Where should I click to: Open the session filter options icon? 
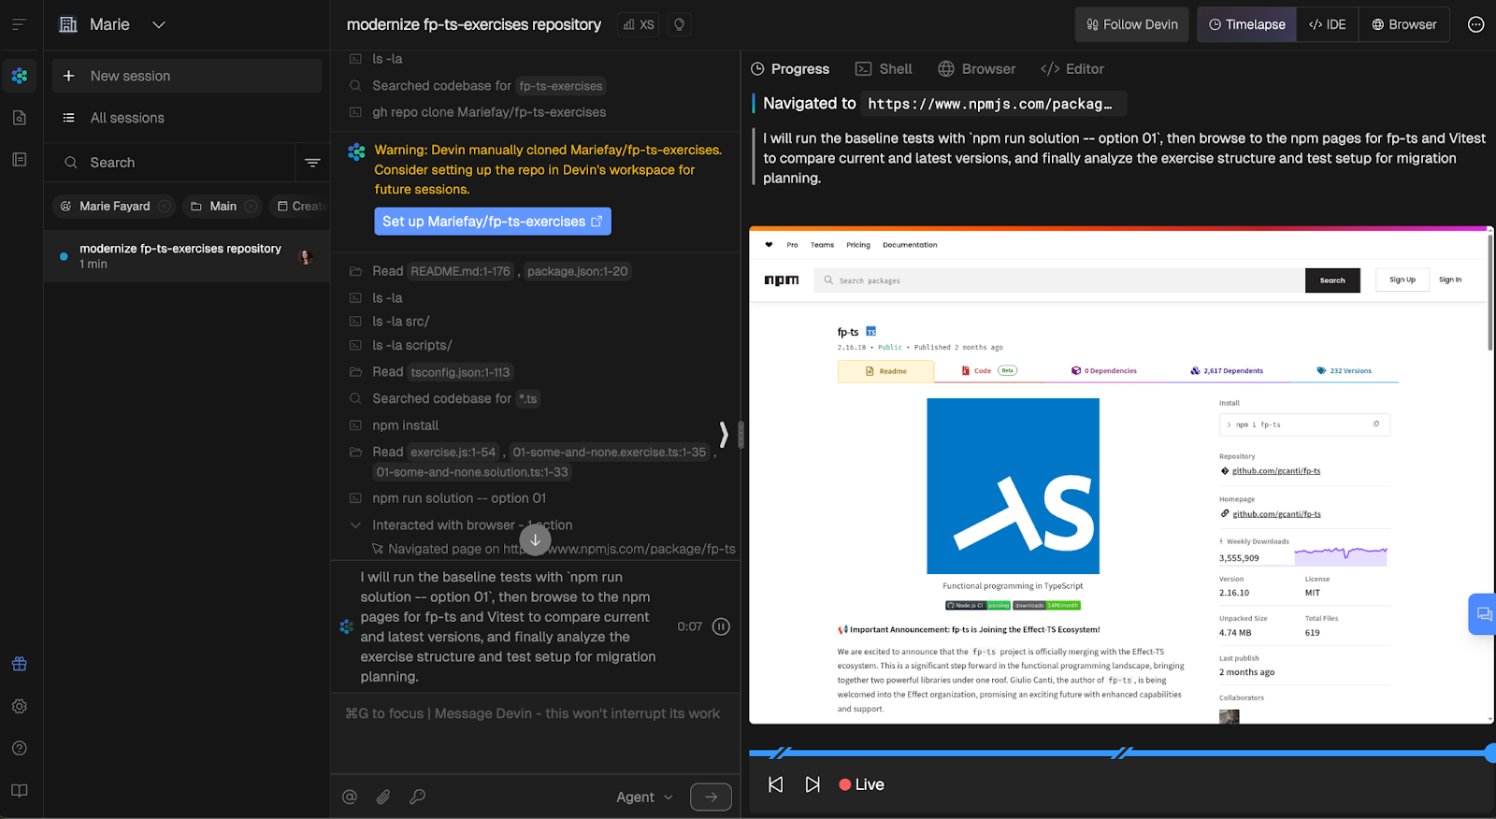(312, 163)
